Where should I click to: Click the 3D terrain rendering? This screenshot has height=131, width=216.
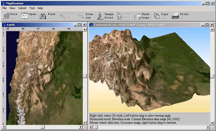pos(150,70)
